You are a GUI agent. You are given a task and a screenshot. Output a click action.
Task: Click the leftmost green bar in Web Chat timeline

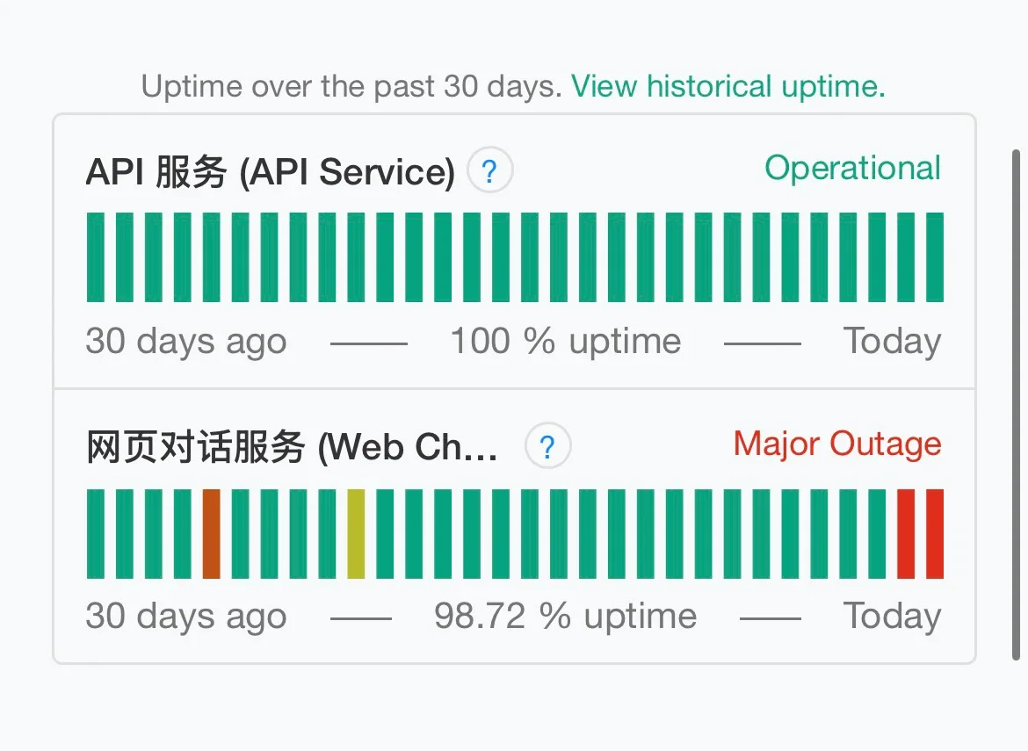[x=96, y=534]
